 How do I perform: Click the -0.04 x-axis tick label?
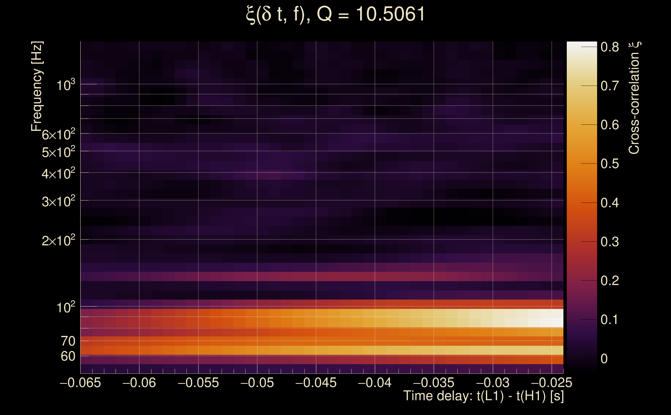375,383
